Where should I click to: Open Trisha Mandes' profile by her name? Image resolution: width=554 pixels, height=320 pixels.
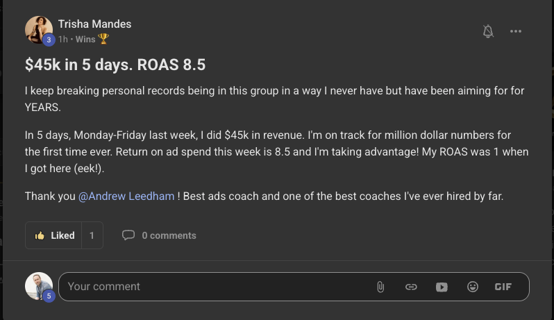coord(94,24)
